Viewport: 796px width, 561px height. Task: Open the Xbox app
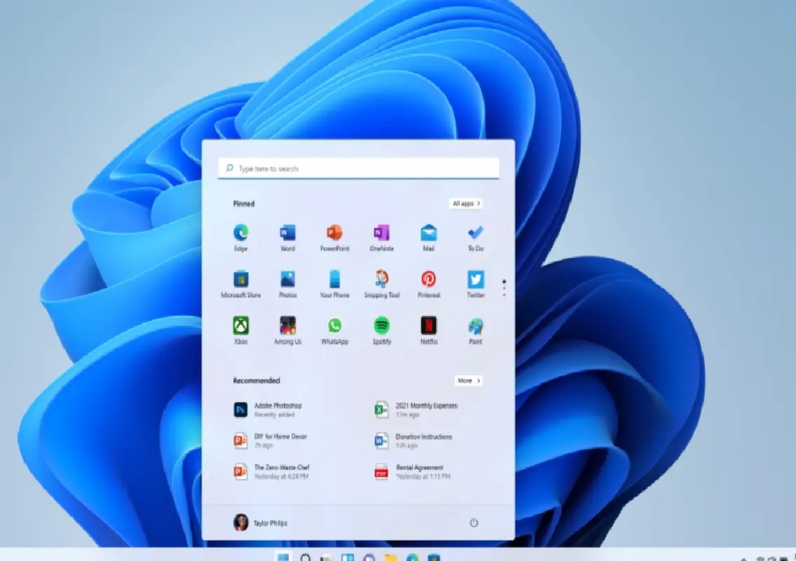(240, 330)
